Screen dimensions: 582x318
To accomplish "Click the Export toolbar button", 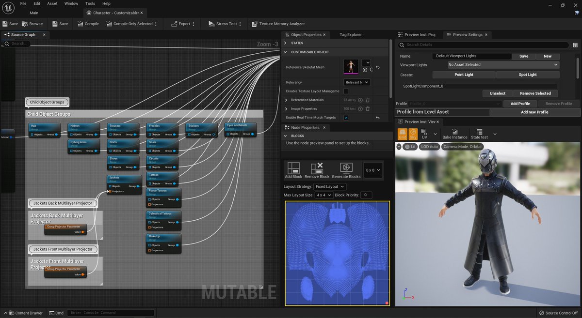I will click(x=180, y=24).
